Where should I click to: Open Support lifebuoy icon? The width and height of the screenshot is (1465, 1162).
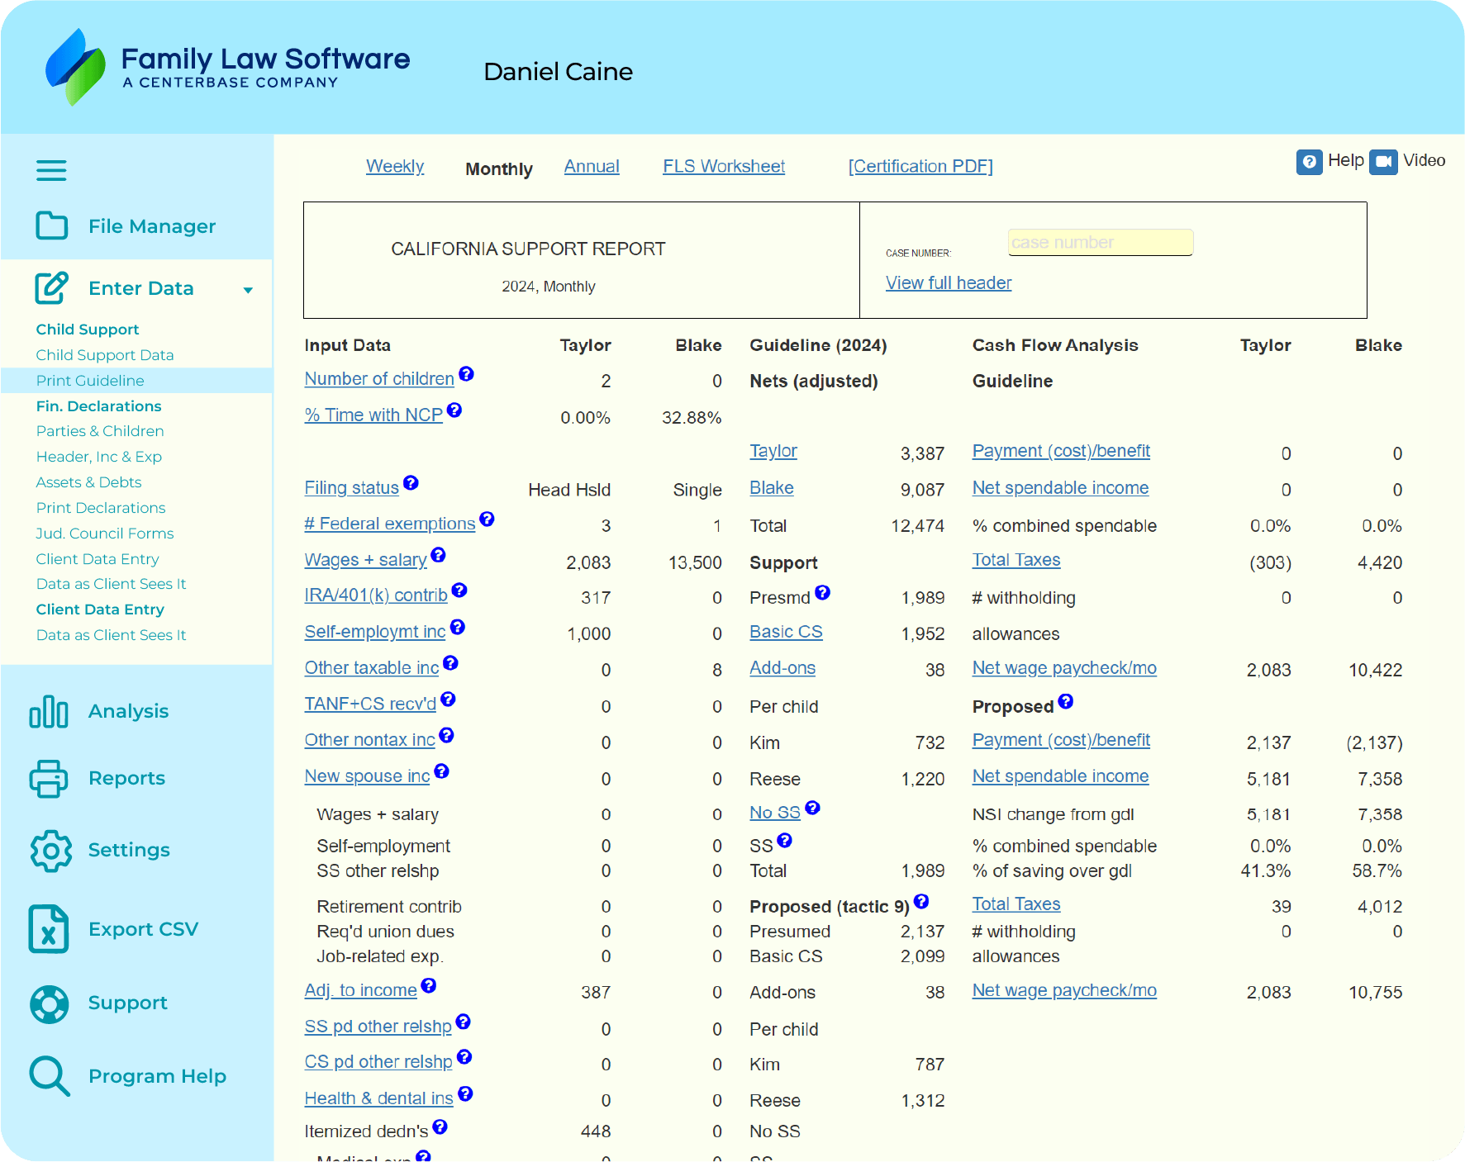pos(49,1003)
